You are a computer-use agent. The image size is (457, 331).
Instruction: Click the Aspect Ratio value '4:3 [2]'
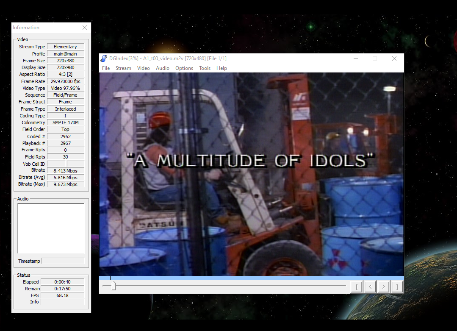click(66, 74)
